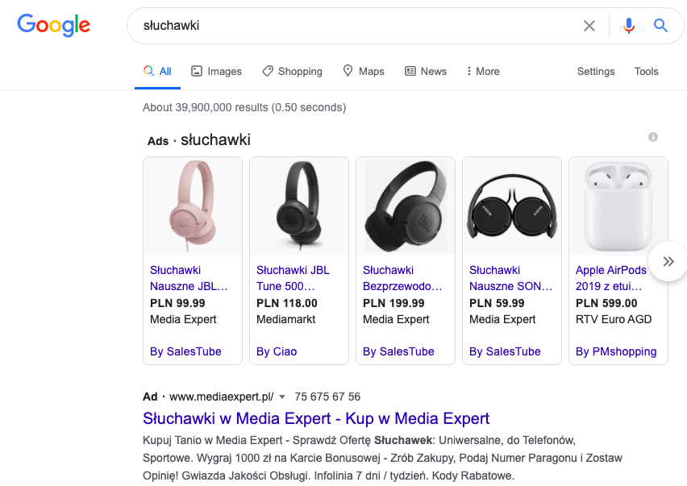Click the PLN 199.99 price
The image size is (687, 486).
pyautogui.click(x=393, y=303)
